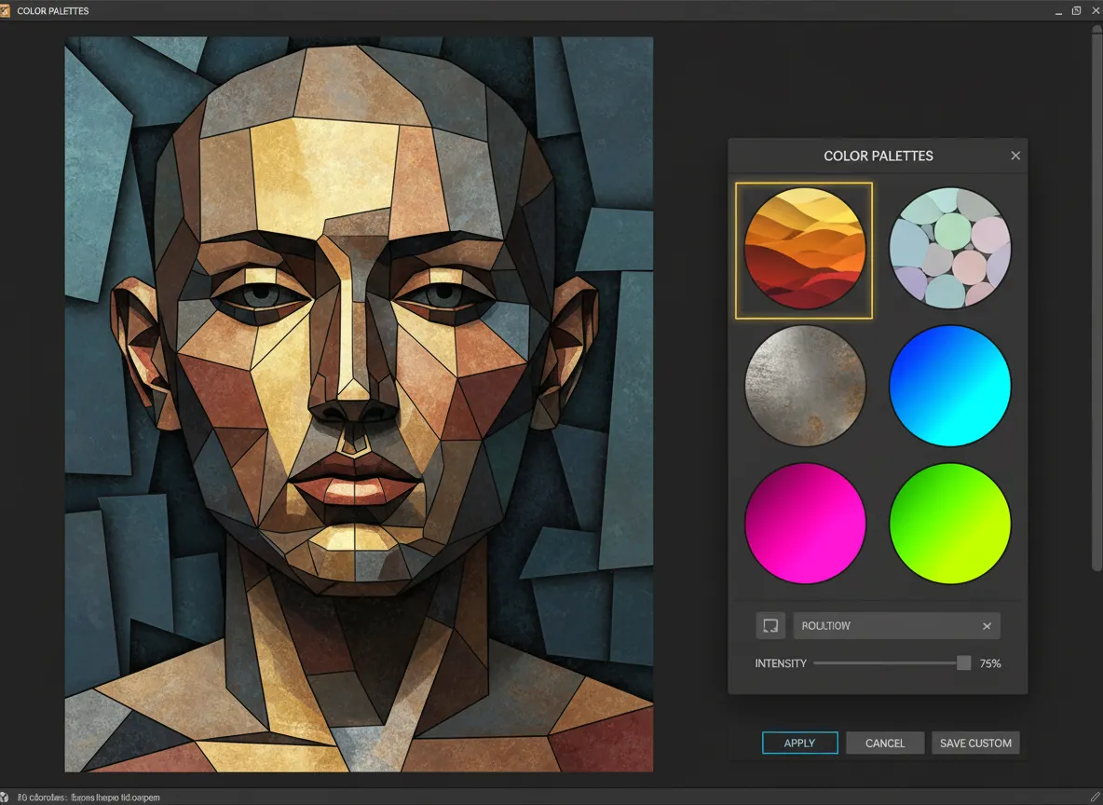Select the pastel bubbles palette swatch
The height and width of the screenshot is (805, 1103).
coord(949,249)
